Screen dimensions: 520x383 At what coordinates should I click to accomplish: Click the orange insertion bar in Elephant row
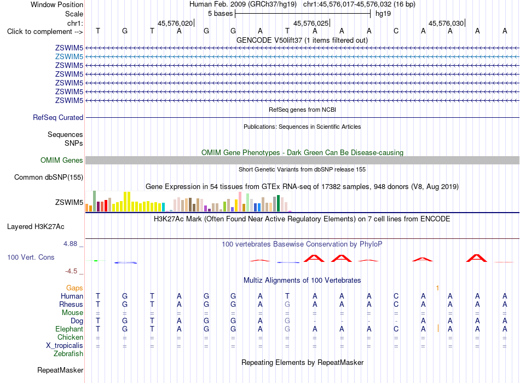(x=438, y=329)
